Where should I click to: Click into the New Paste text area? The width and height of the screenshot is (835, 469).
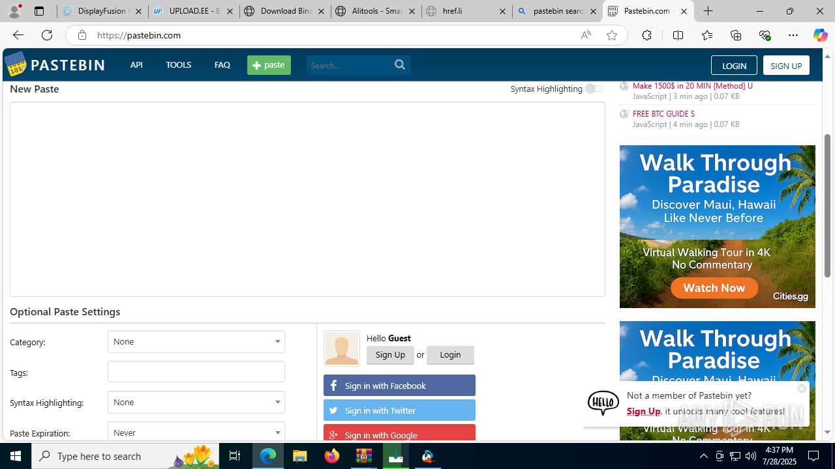click(307, 199)
